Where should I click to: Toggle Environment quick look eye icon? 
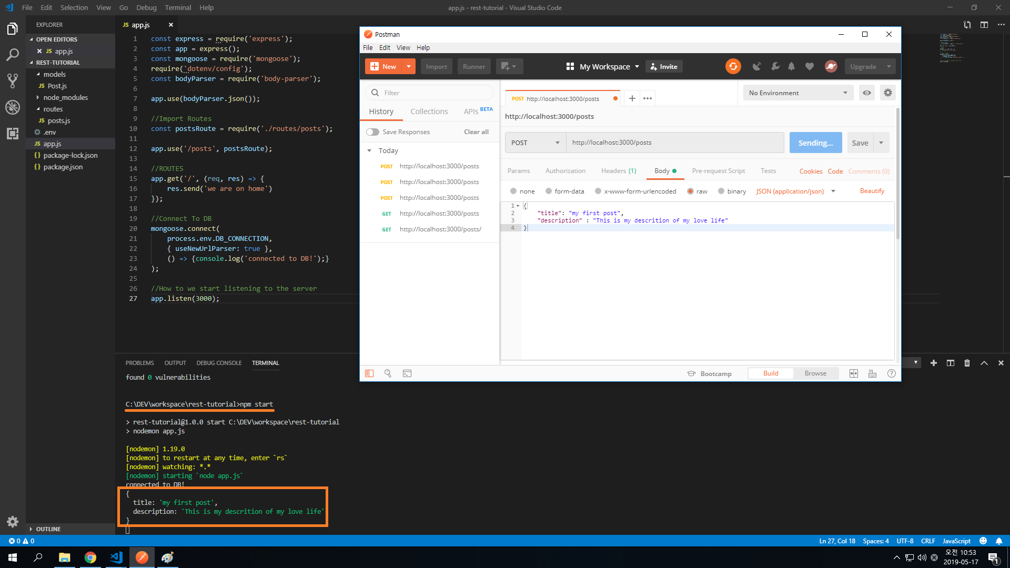(867, 93)
